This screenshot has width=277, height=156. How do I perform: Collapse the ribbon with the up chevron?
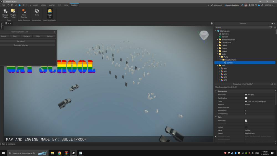click(x=208, y=5)
